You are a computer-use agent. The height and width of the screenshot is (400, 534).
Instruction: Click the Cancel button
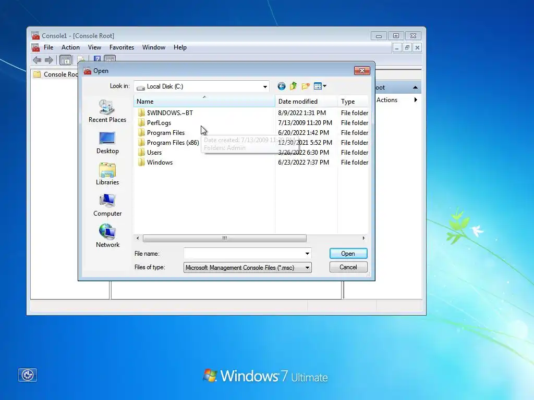coord(348,267)
